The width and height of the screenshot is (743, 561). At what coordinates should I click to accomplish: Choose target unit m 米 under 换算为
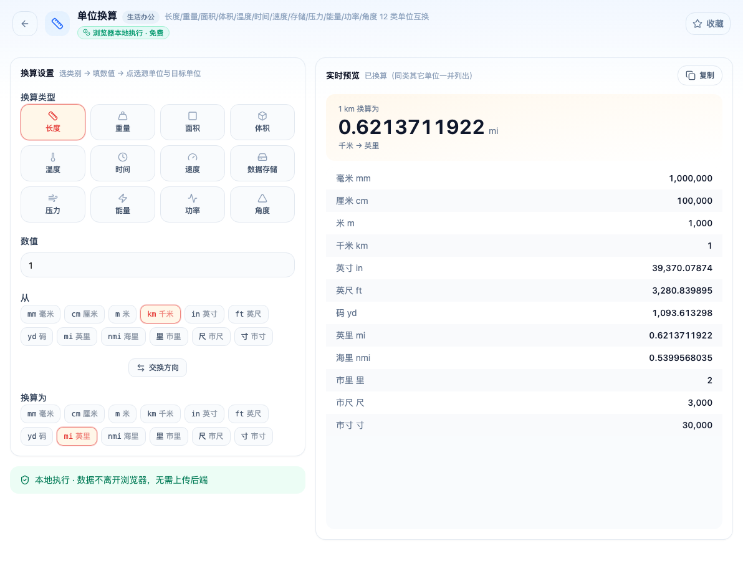tap(122, 414)
